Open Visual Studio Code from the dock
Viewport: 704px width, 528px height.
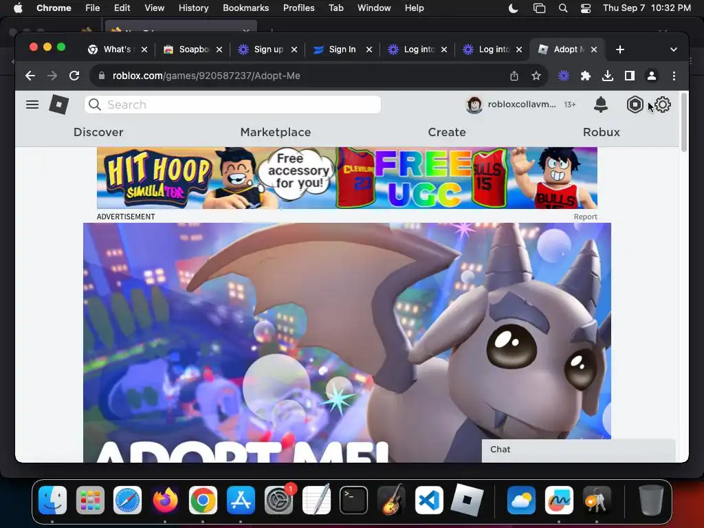(429, 500)
